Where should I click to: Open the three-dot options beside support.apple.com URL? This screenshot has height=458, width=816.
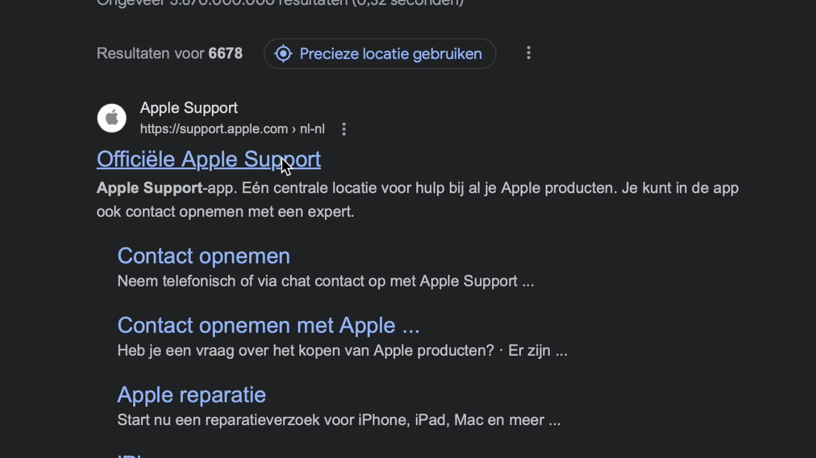344,129
